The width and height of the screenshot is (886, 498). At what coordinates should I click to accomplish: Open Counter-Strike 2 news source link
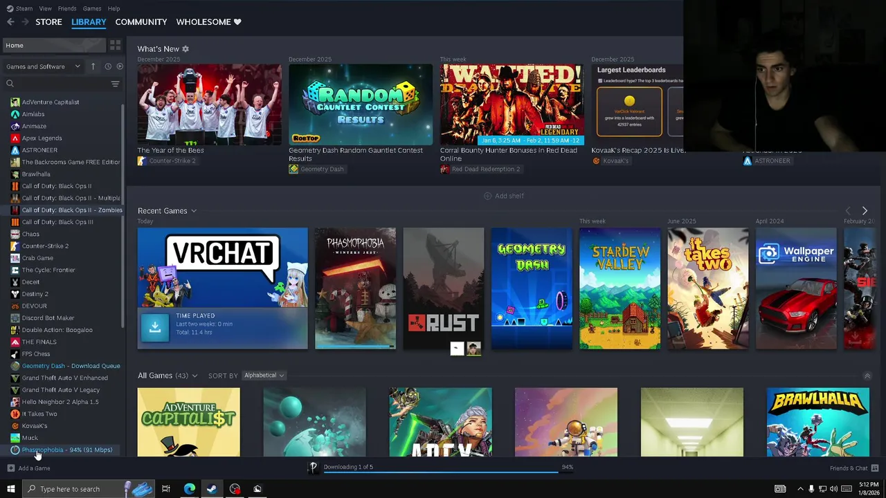(167, 161)
